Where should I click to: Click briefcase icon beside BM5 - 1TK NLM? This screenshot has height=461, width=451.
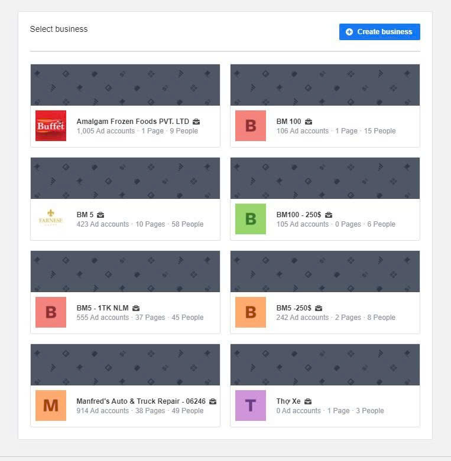pos(136,308)
